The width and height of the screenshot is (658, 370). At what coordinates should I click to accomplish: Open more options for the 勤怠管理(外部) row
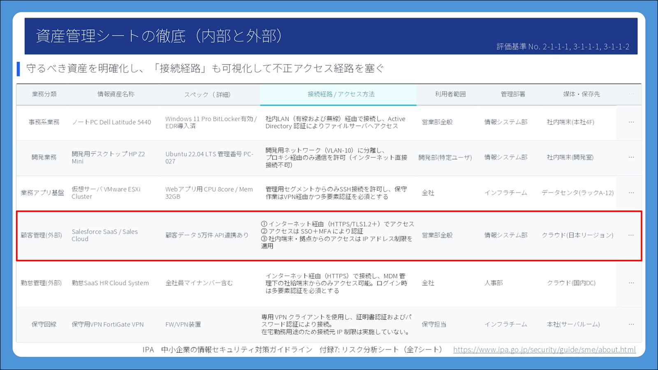tap(631, 283)
